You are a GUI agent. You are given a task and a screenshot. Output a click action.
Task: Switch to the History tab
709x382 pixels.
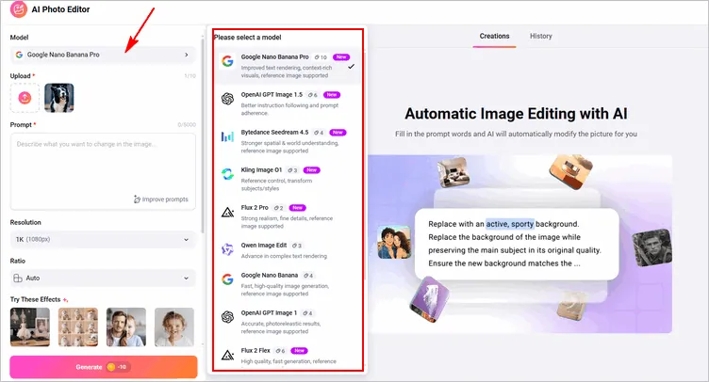point(541,36)
